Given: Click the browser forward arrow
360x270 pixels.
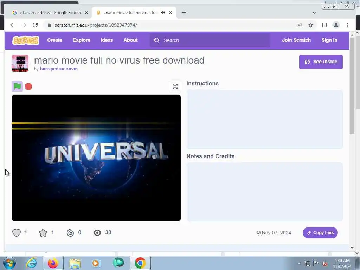Looking at the screenshot, I should 24,25.
